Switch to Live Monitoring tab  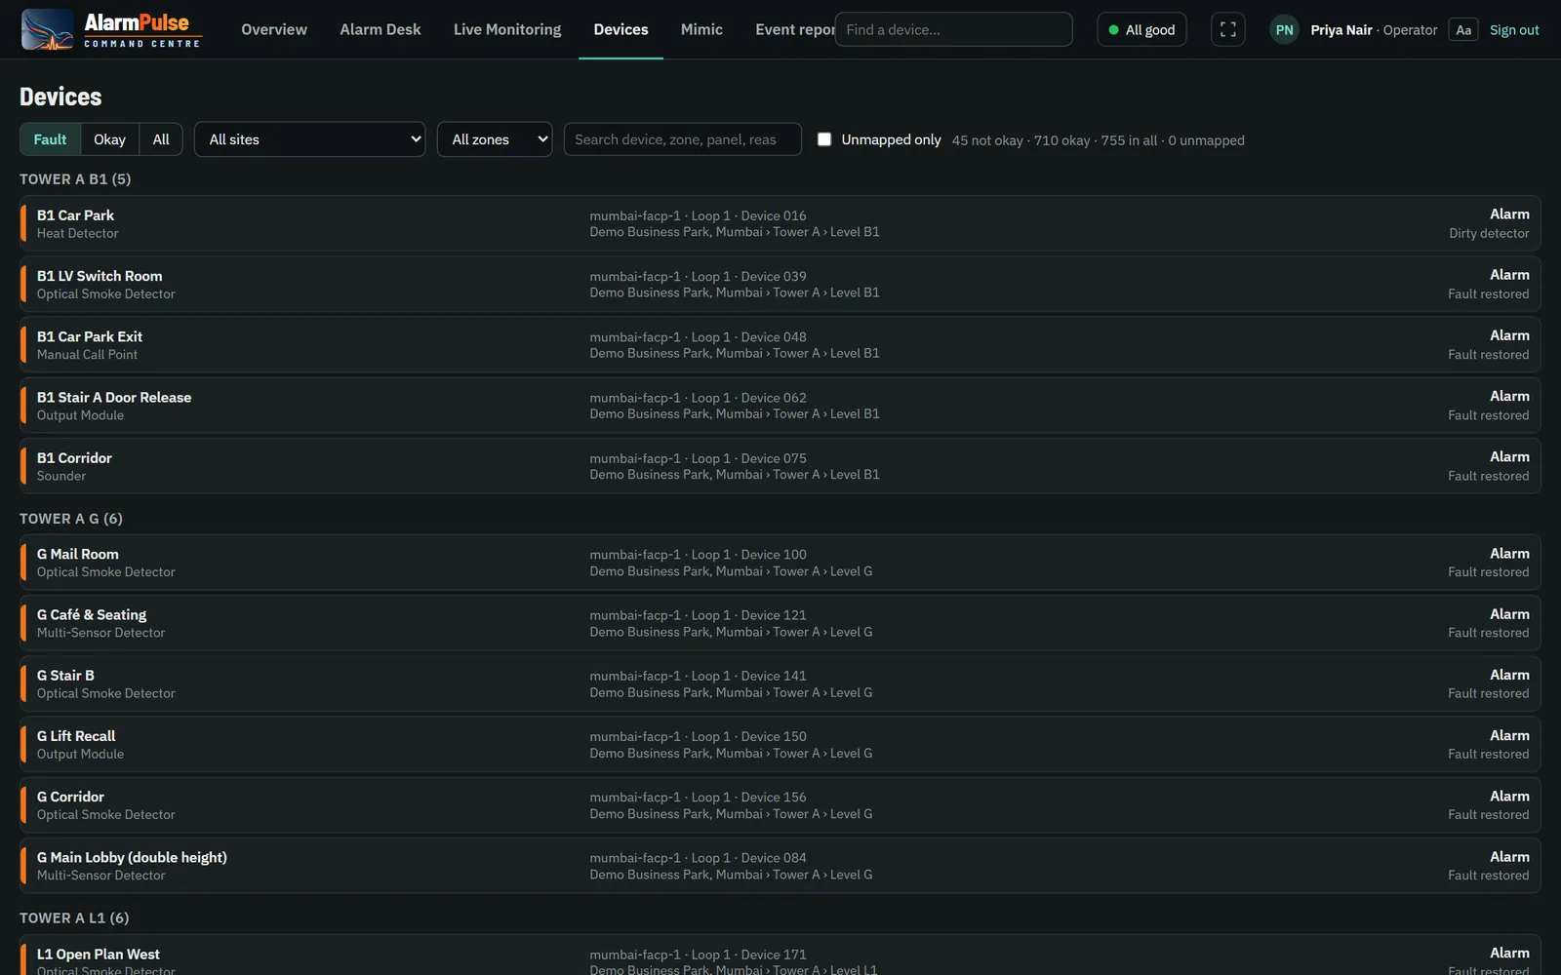pyautogui.click(x=507, y=29)
